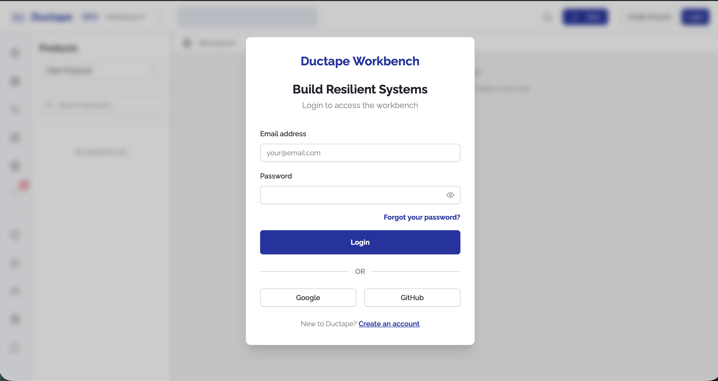
Task: Open the Create an account link
Action: click(x=389, y=324)
